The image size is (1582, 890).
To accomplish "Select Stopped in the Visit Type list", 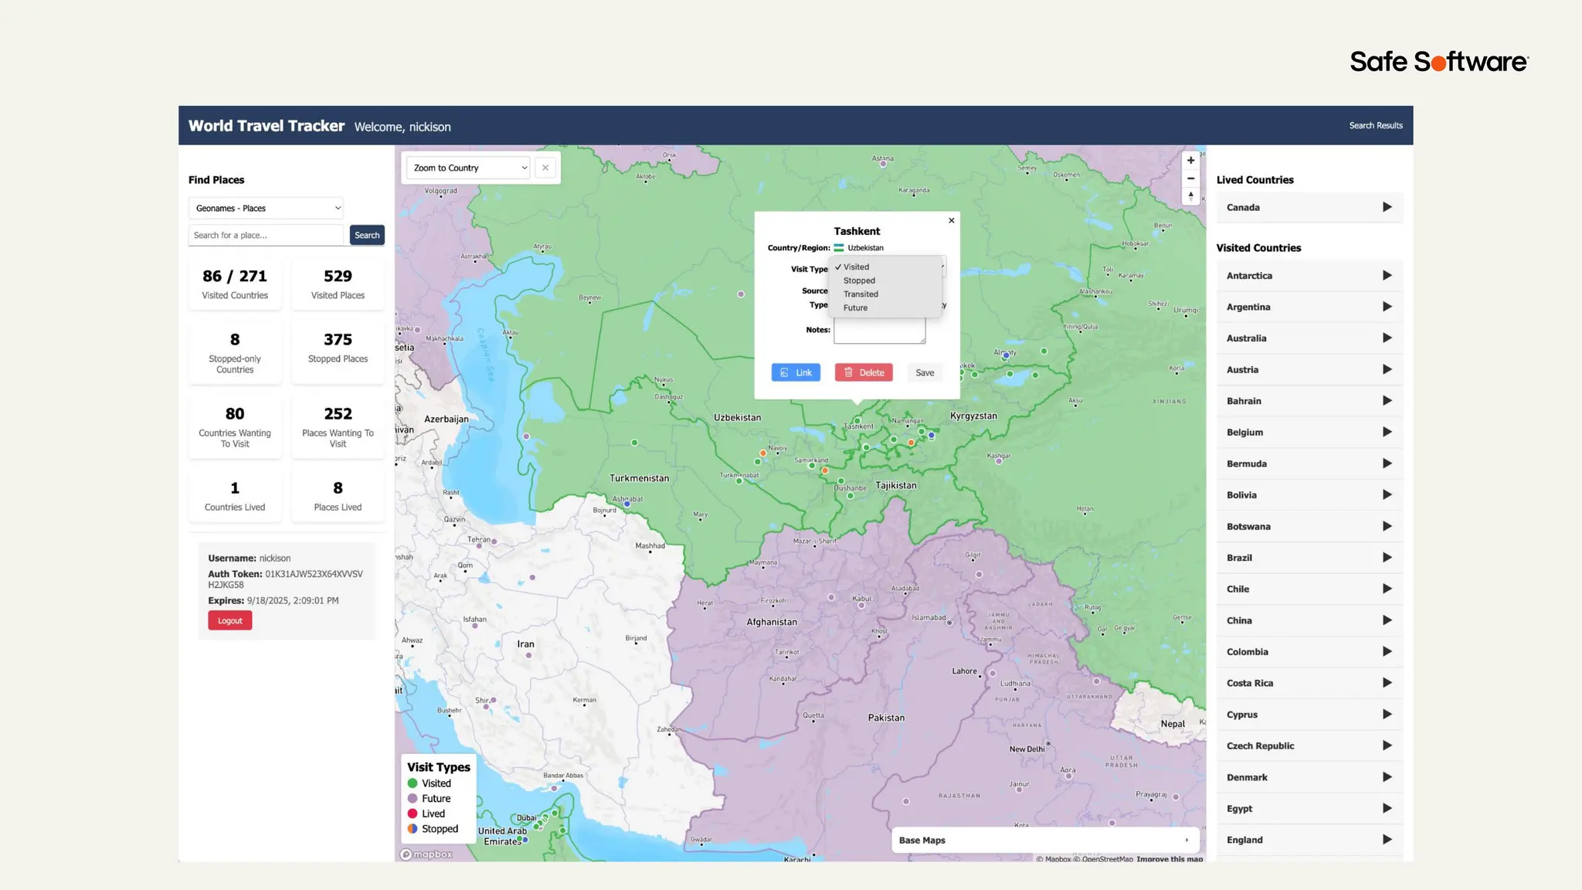I will coord(859,280).
